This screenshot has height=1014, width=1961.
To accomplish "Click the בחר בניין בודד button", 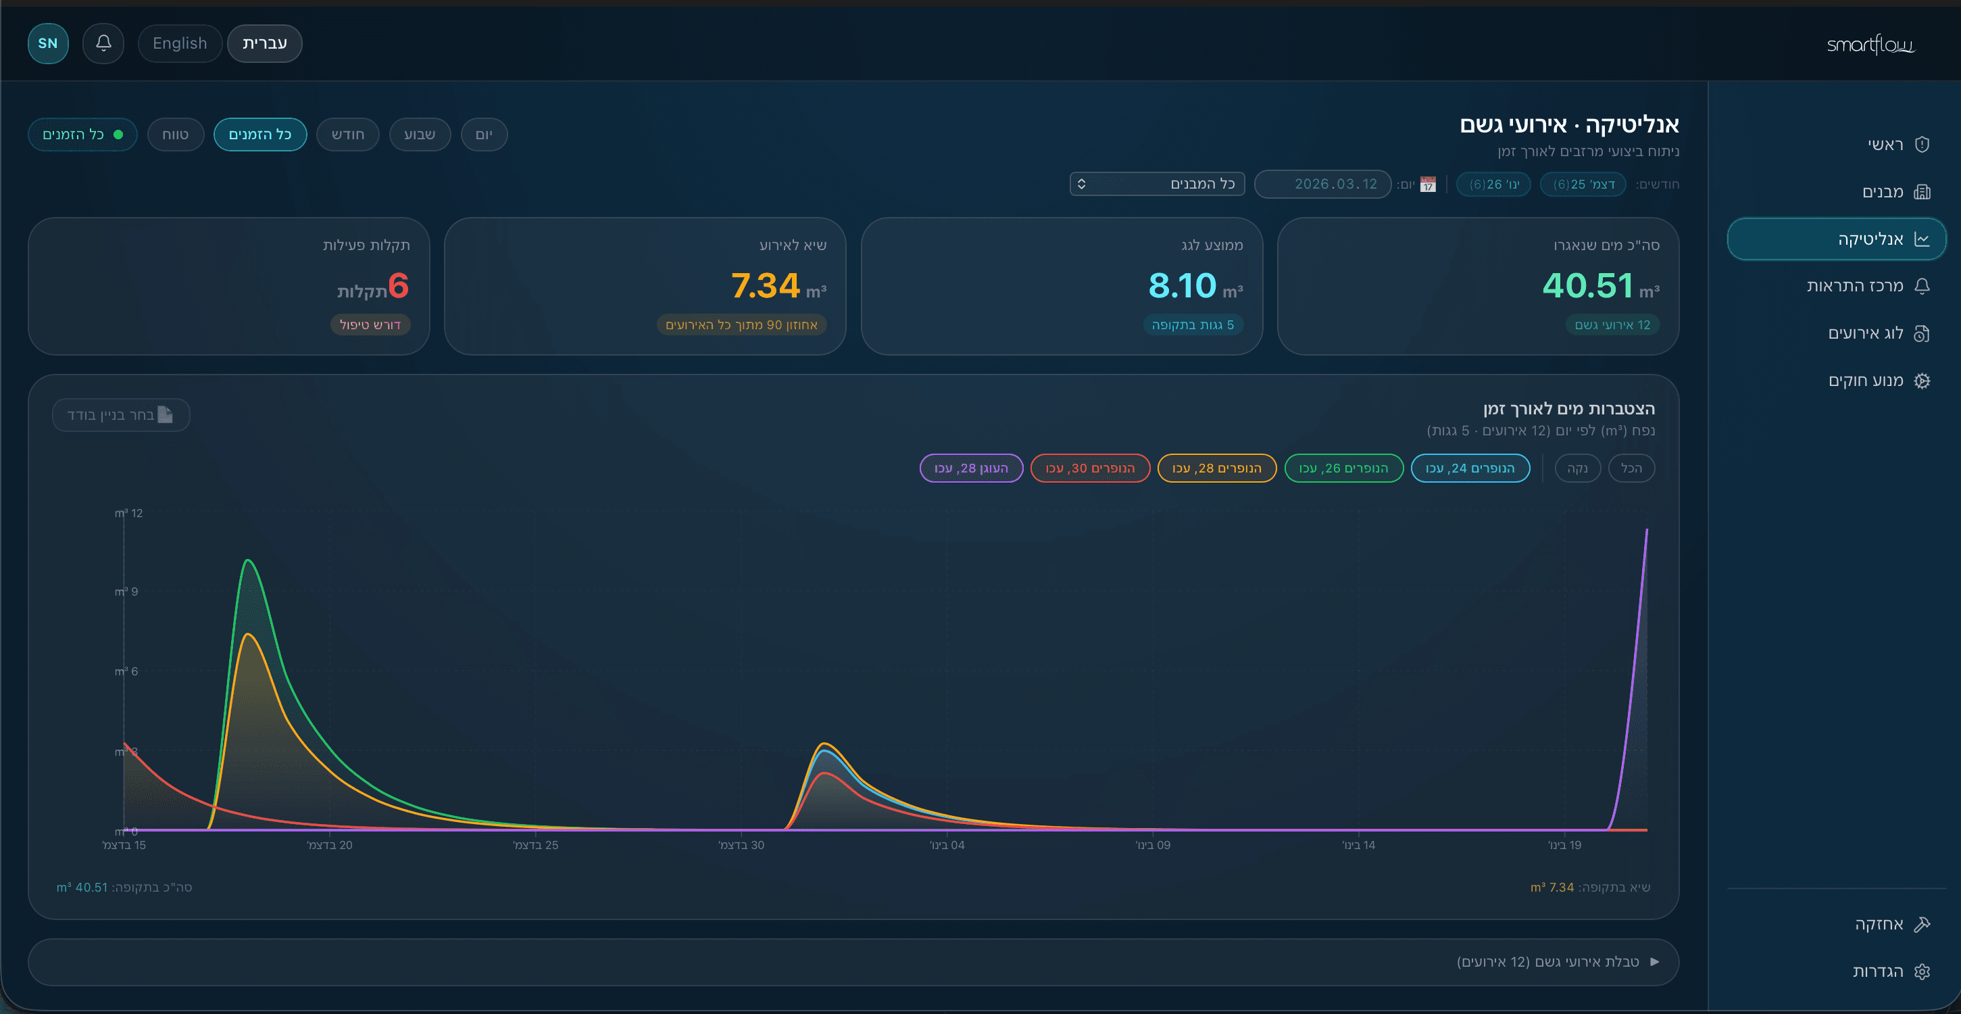I will point(120,414).
